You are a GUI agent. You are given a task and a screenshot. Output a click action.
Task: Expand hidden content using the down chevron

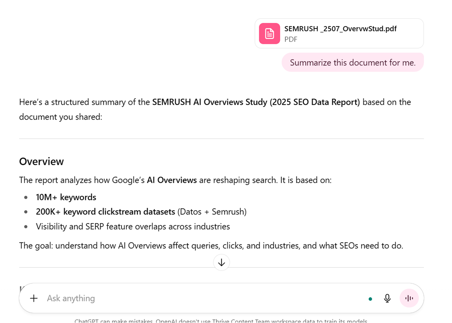[221, 263]
